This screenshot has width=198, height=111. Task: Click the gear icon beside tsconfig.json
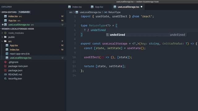pos(5,79)
